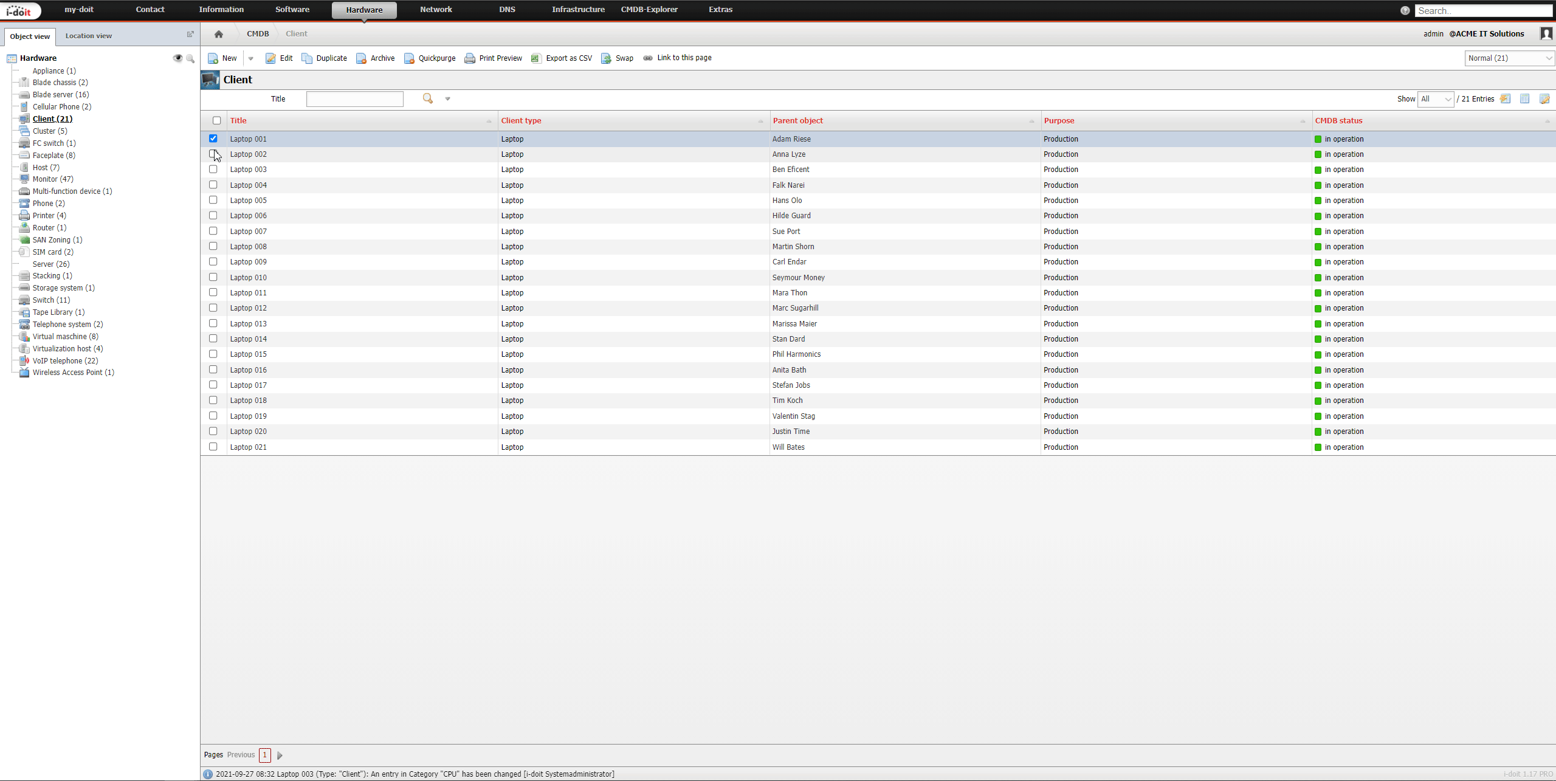
Task: Tick the checkbox for Laptop 010
Action: pyautogui.click(x=213, y=277)
